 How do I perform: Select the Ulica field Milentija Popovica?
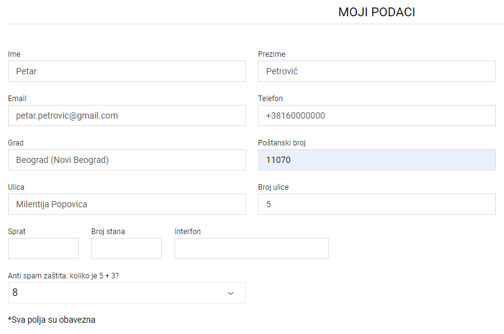coord(127,204)
